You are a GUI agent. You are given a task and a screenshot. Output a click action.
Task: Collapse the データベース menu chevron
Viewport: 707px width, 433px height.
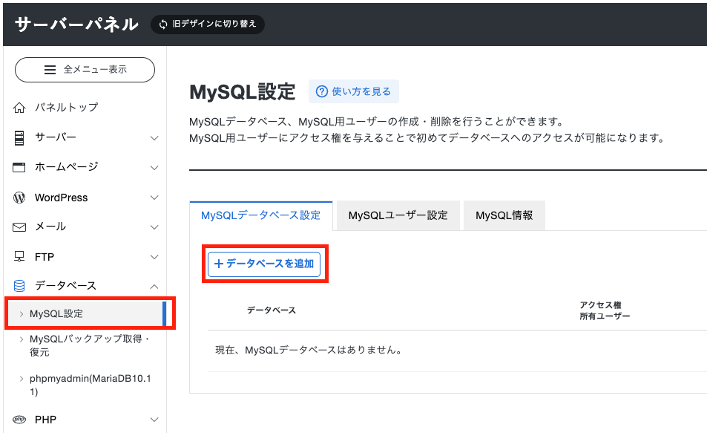coord(154,286)
